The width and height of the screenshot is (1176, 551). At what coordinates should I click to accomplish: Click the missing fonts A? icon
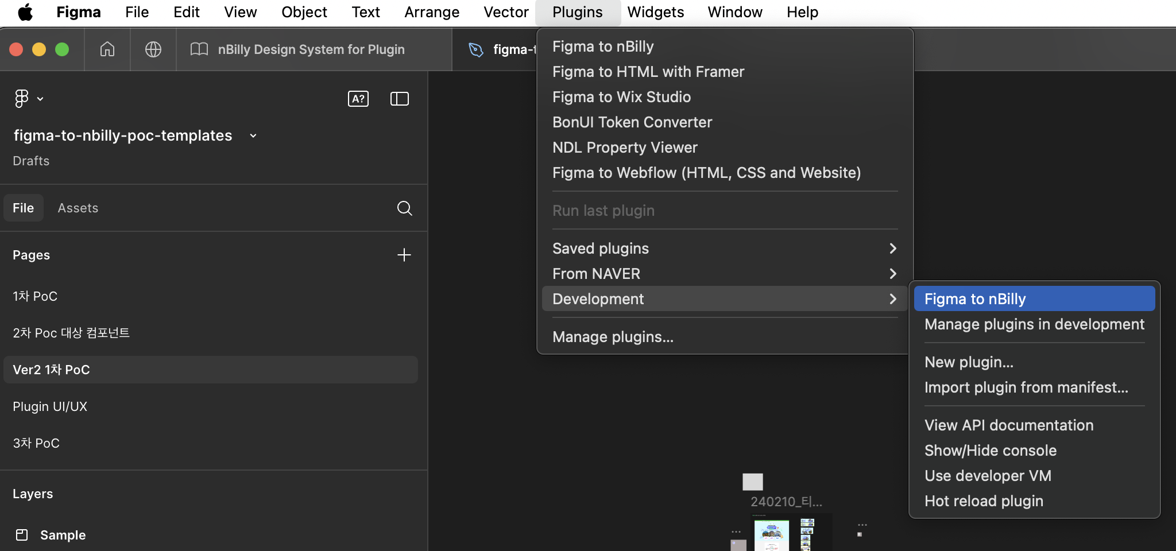pyautogui.click(x=358, y=99)
